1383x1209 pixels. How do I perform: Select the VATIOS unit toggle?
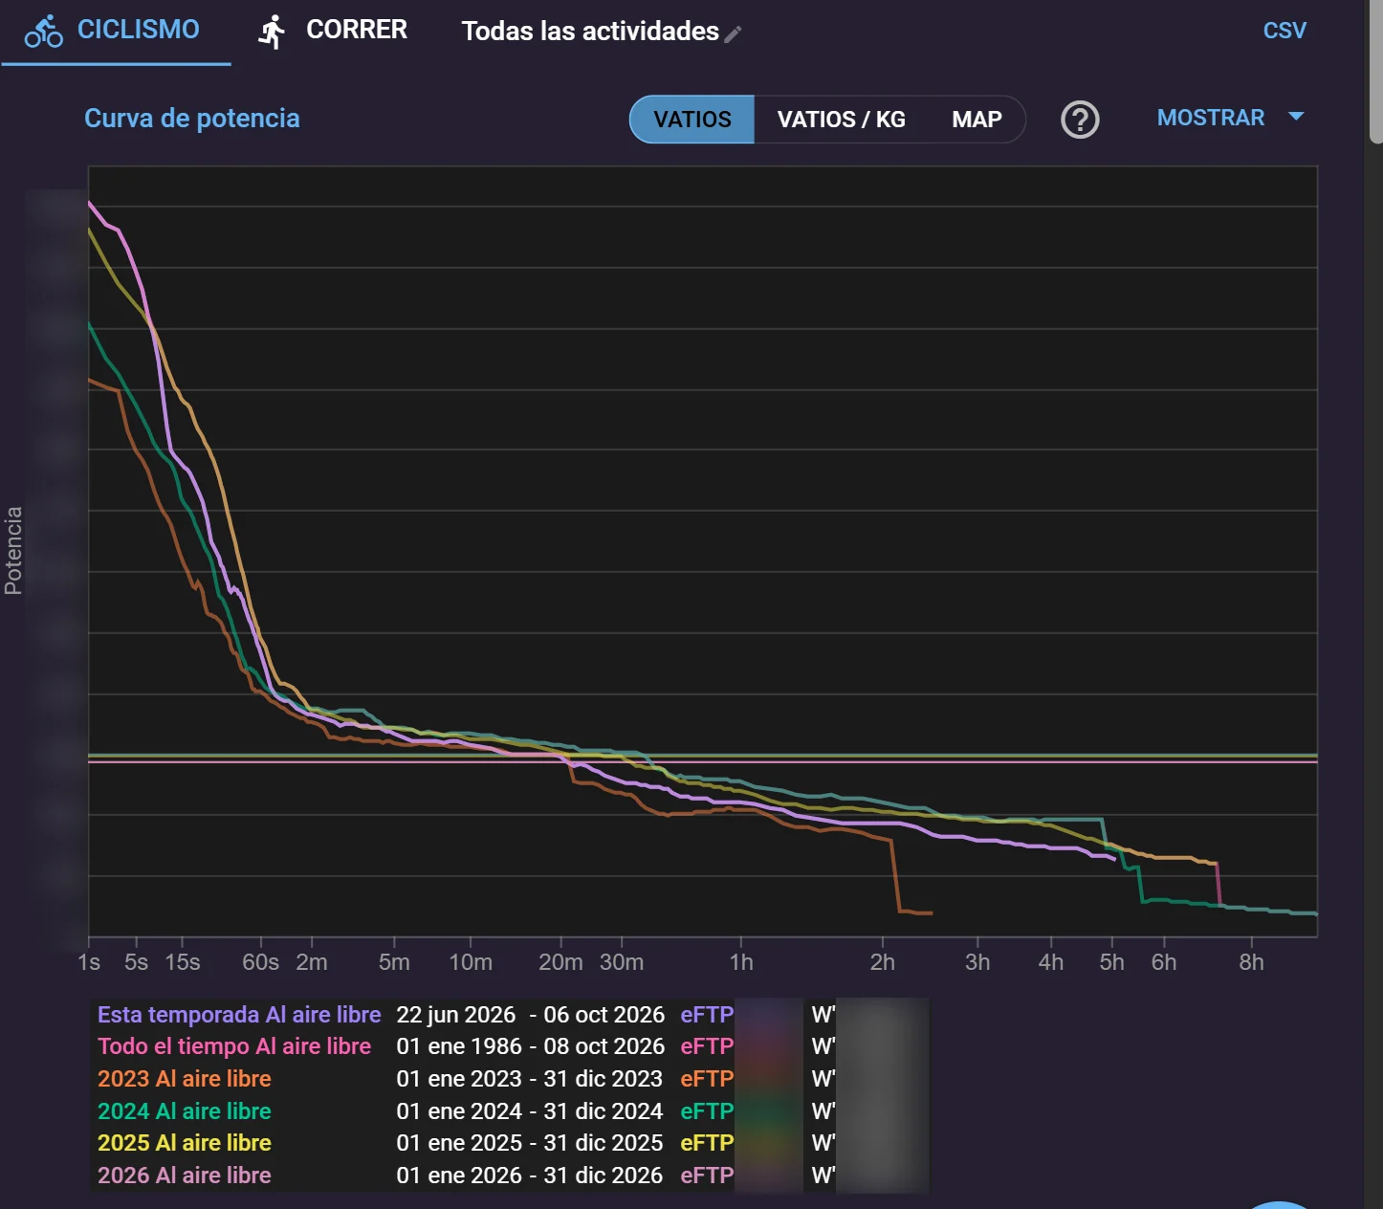pos(692,120)
